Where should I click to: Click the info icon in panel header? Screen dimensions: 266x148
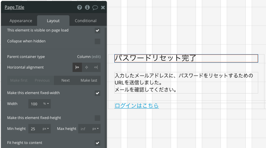coord(87,7)
